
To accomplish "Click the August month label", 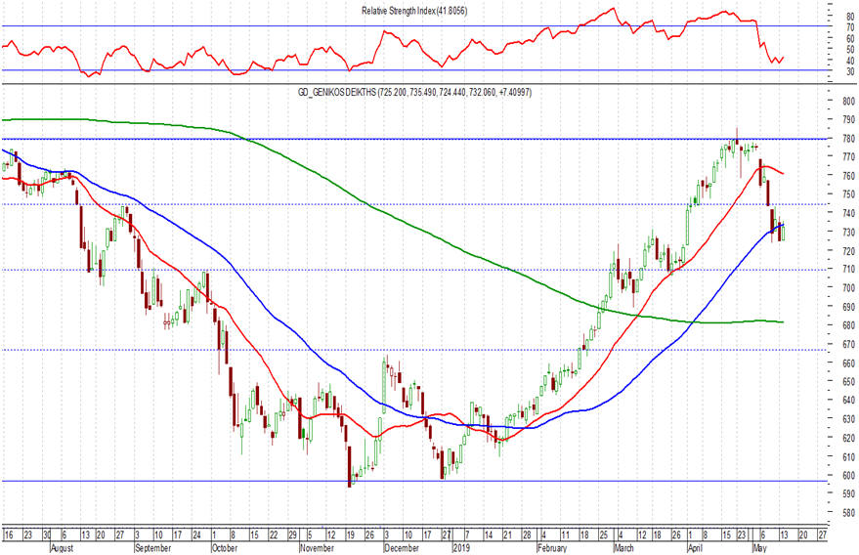I will (x=62, y=548).
